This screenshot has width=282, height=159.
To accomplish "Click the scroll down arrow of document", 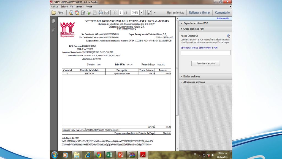I will 177,149.
